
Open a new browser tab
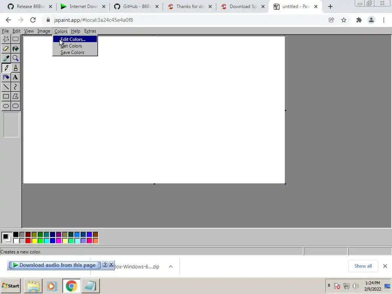(x=330, y=7)
